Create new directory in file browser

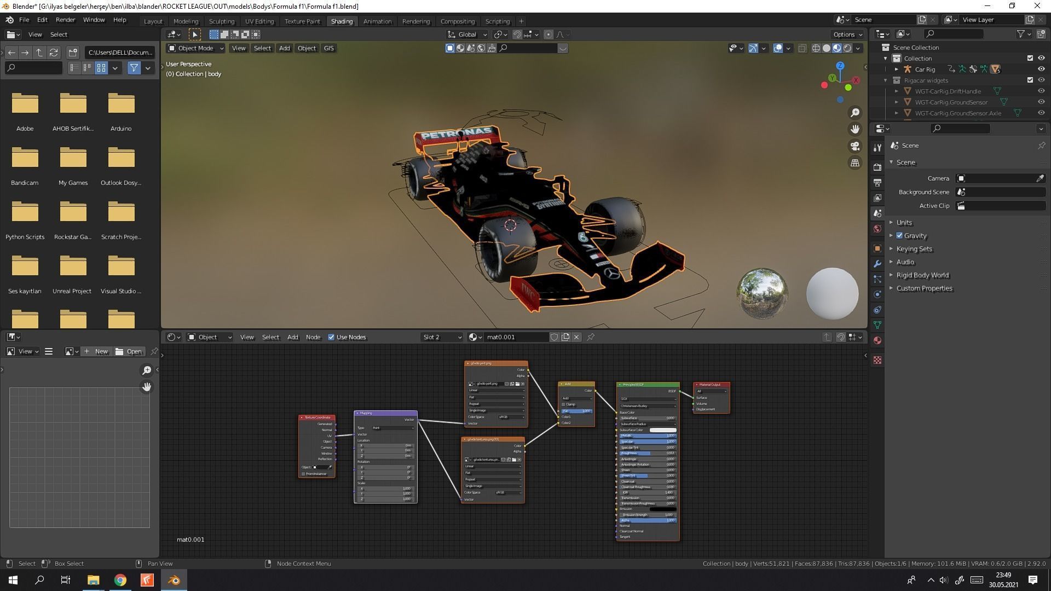[x=73, y=53]
